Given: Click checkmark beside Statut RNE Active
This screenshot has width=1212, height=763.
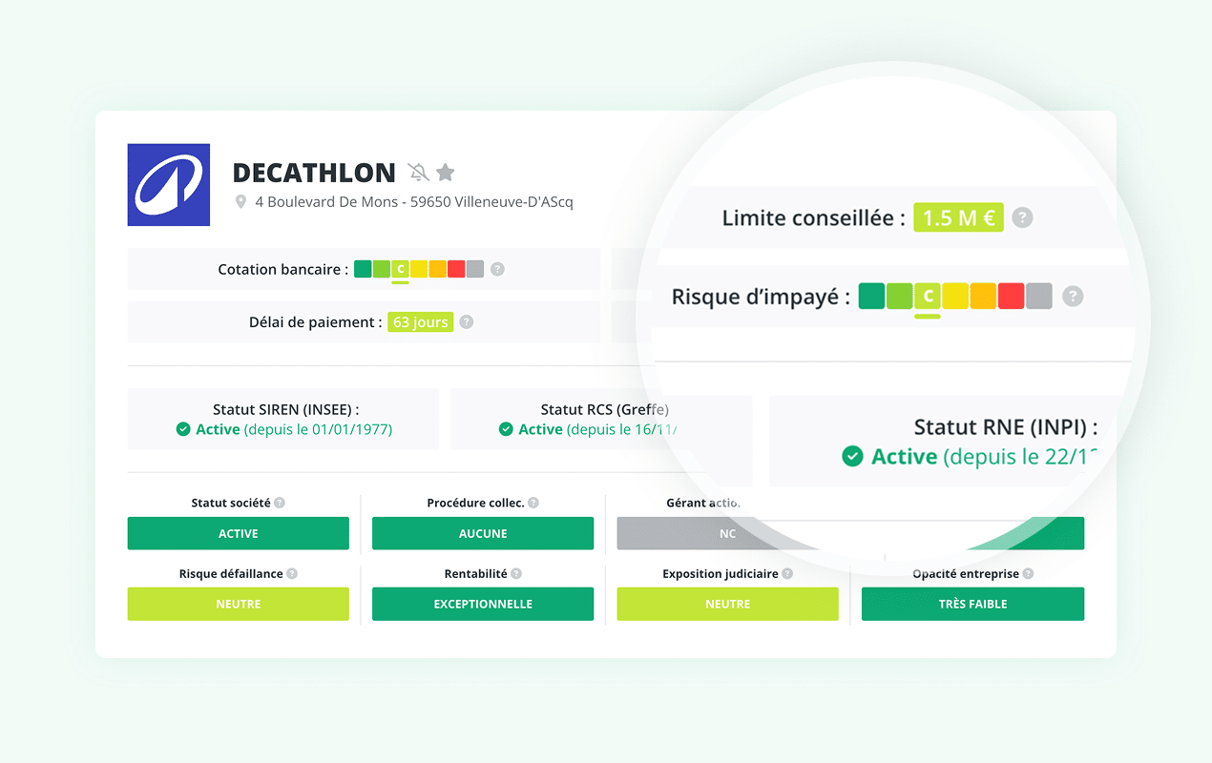Looking at the screenshot, I should point(852,457).
